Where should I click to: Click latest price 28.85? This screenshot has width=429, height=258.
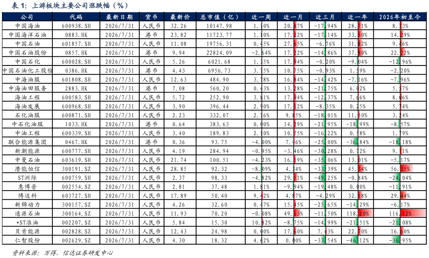179,169
